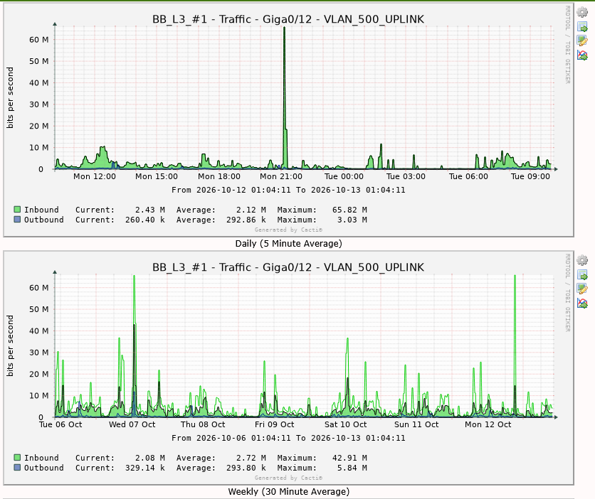Open the chart-arrow icon beside the Daily graph
The width and height of the screenshot is (595, 499).
[582, 55]
